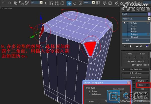Click the '4 Polygons Selected' status text
This screenshot has height=104, width=151.
pos(140,65)
